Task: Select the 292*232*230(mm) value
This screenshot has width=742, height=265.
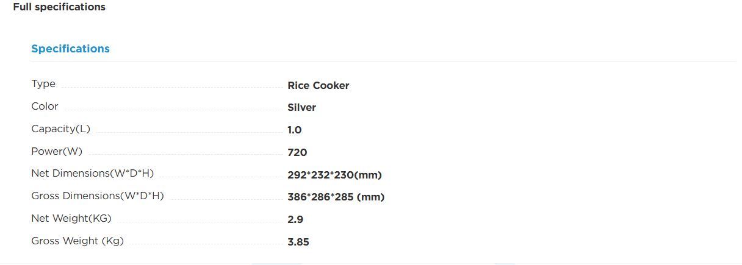Action: coord(334,175)
